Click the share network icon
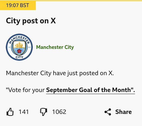Screen dimensions: 142x126 pos(108,112)
